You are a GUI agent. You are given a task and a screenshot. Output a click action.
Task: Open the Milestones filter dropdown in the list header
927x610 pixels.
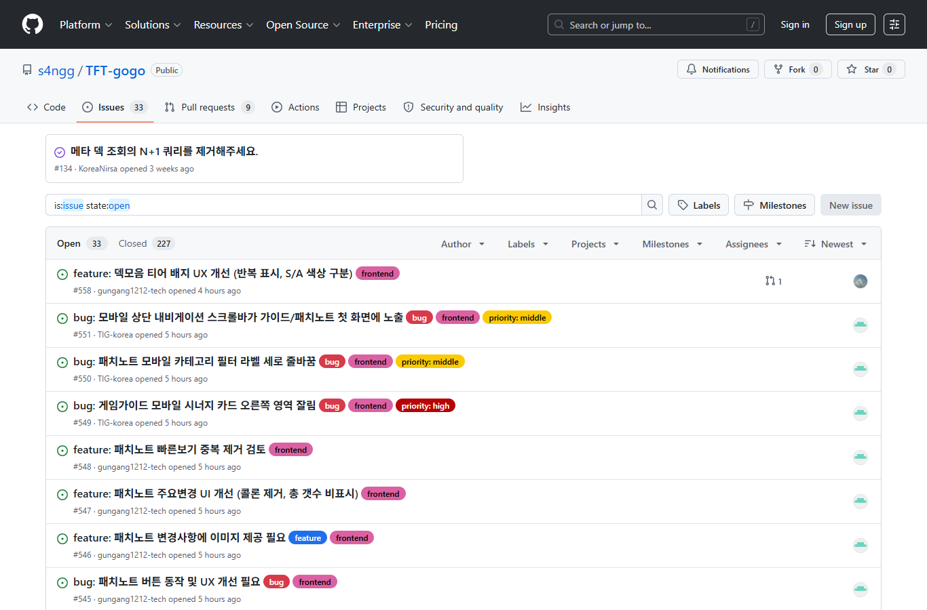tap(673, 244)
